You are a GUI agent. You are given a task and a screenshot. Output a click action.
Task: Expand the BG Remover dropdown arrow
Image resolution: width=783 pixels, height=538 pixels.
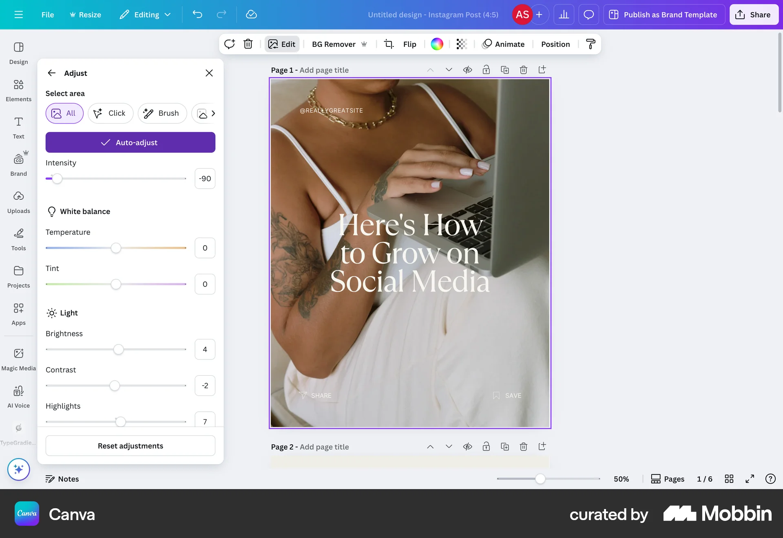pyautogui.click(x=365, y=44)
